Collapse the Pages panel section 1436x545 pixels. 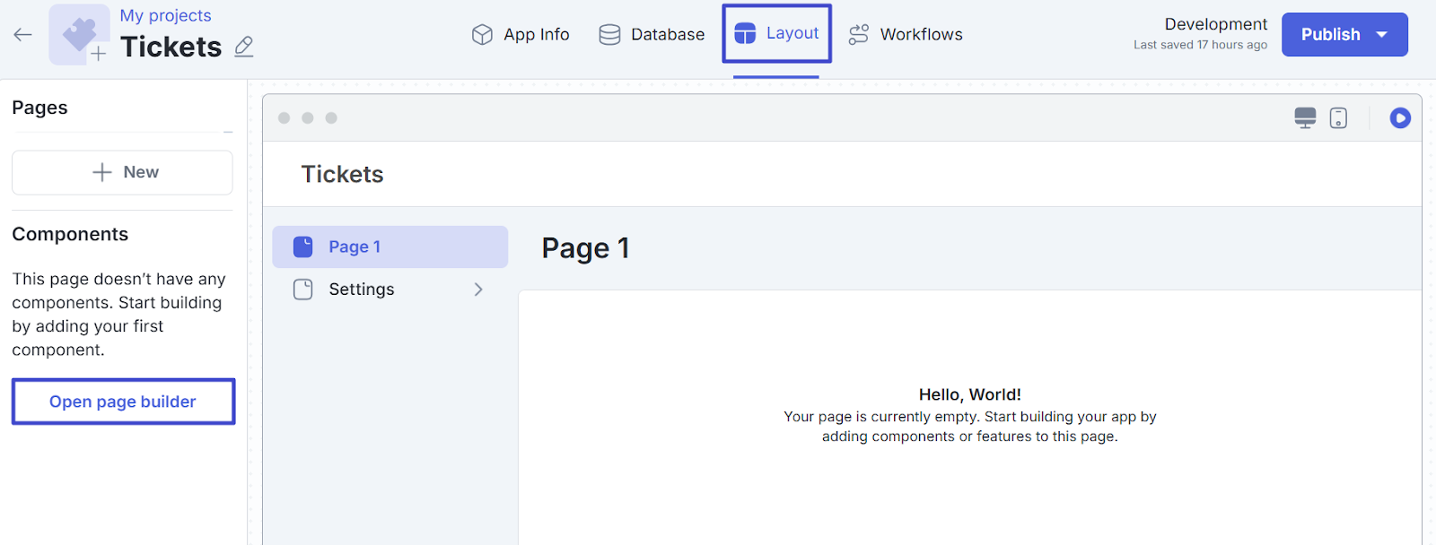pos(228,132)
